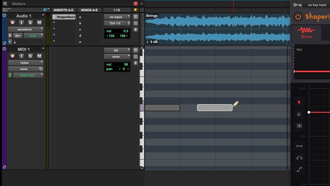Choose the marquee selection tool
This screenshot has width=330, height=186.
[299, 126]
